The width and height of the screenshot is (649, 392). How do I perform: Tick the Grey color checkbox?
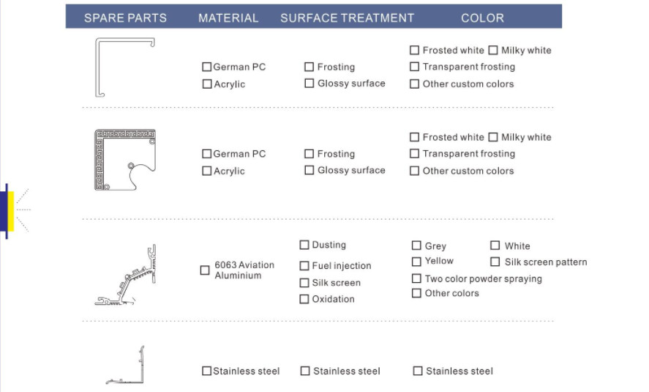pyautogui.click(x=416, y=245)
